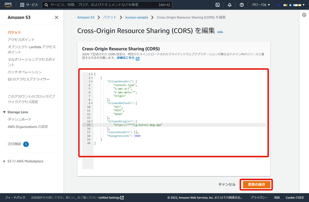
Task: Open Unified Settings footer link
Action: click(x=111, y=197)
